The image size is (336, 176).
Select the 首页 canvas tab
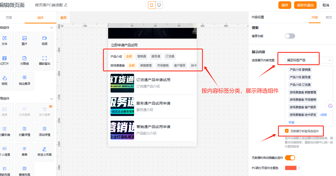pos(63,18)
